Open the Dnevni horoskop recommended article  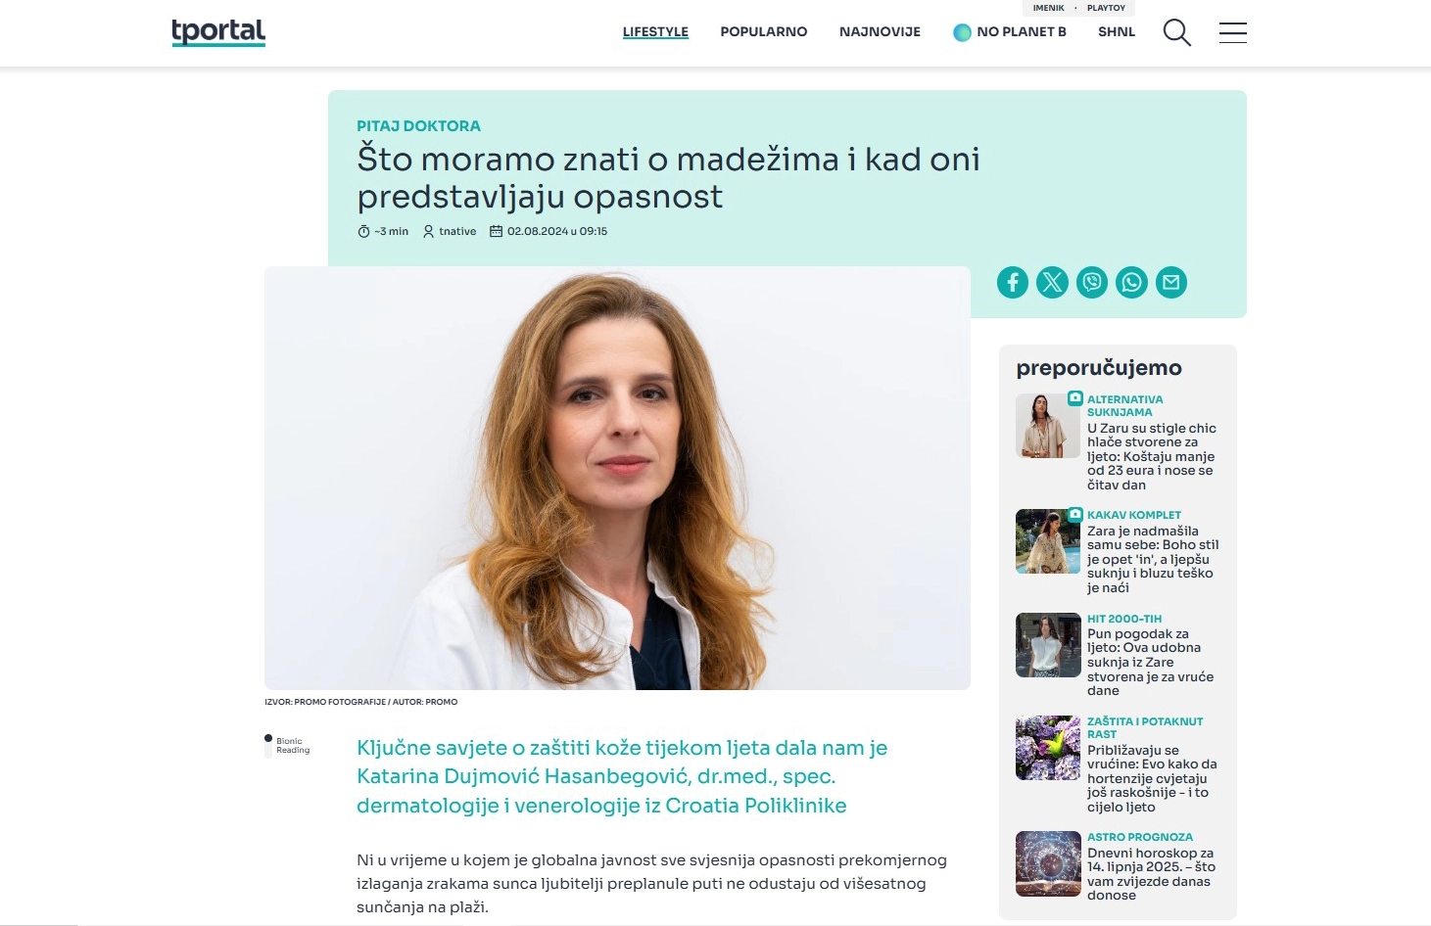coord(1151,874)
